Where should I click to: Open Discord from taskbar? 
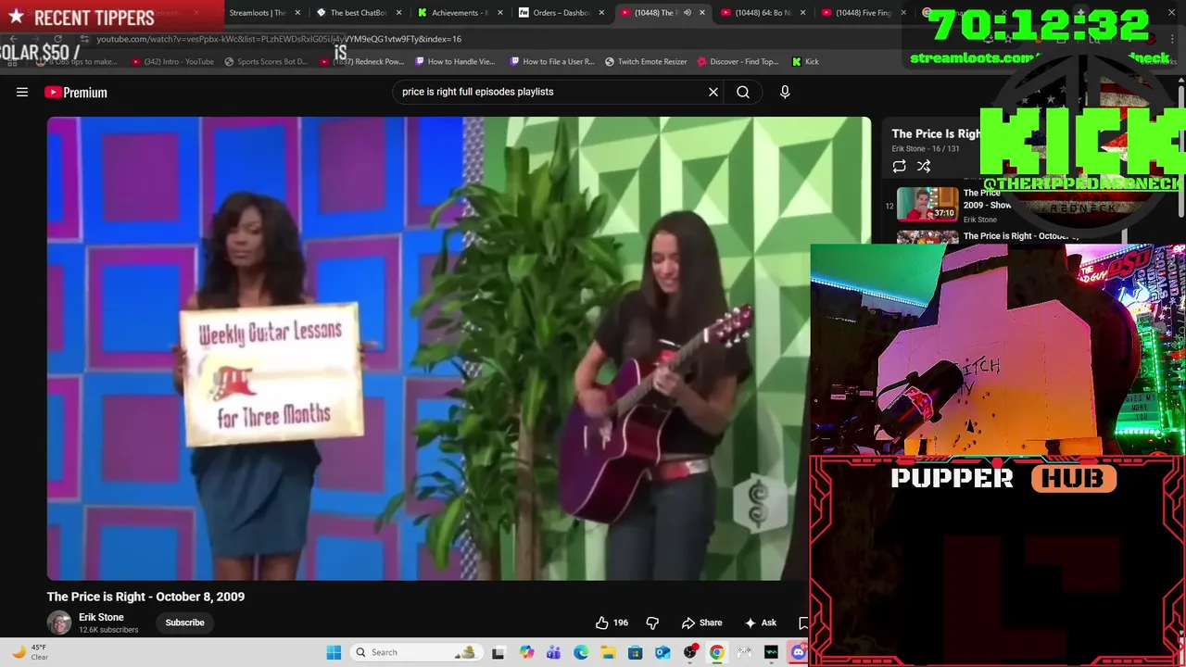(x=799, y=652)
